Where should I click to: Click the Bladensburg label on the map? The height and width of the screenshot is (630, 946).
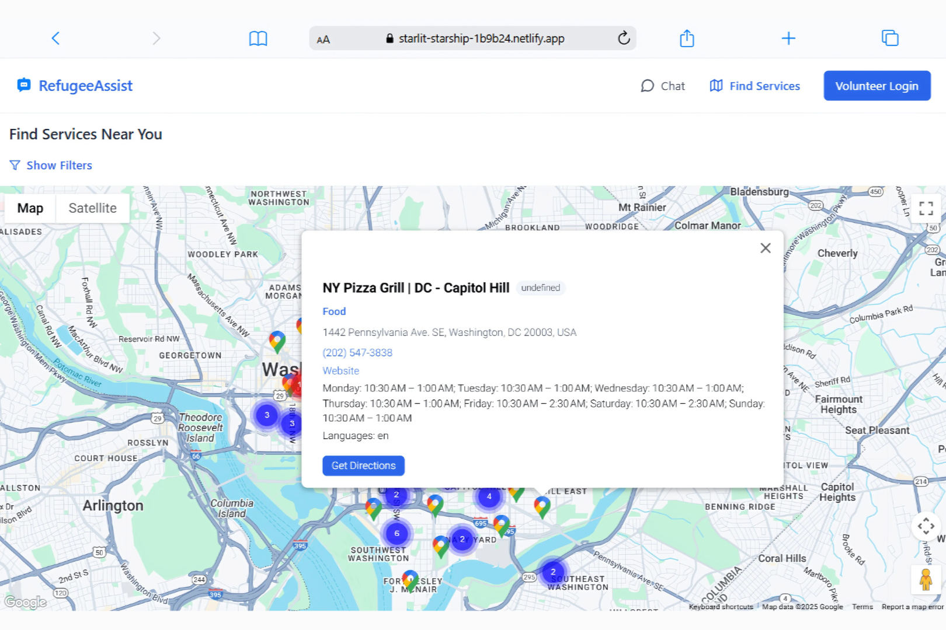coord(759,191)
